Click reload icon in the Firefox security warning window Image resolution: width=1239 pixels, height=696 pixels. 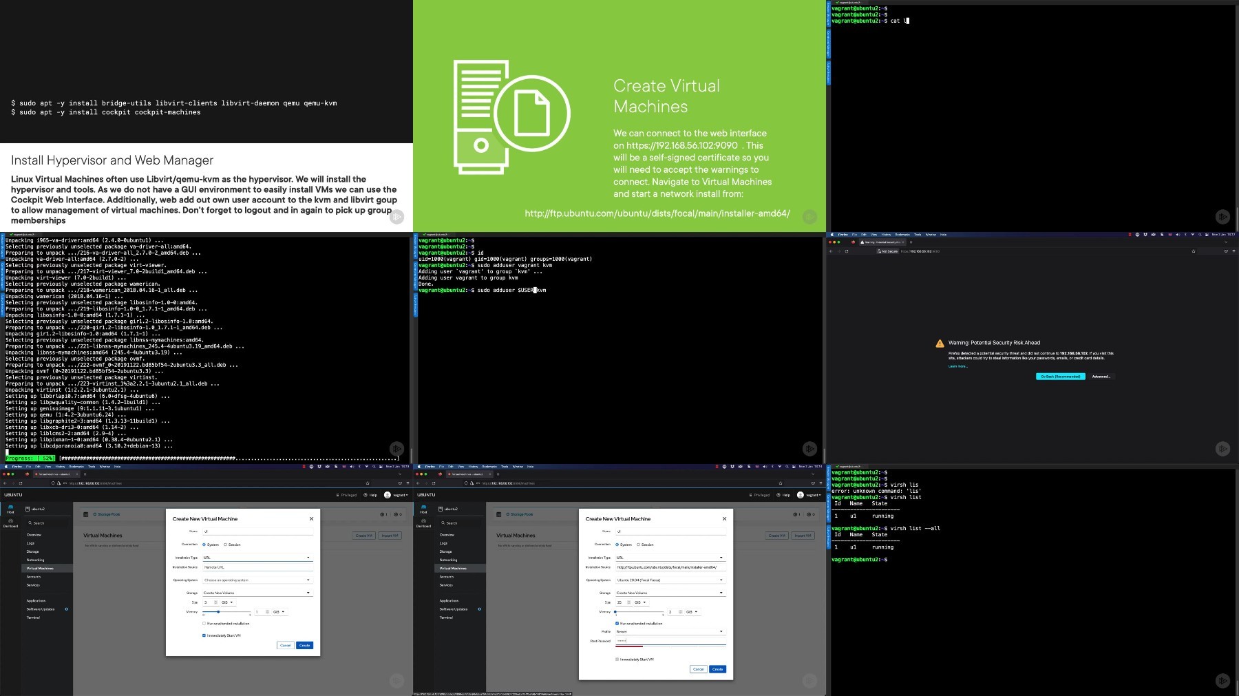(847, 251)
